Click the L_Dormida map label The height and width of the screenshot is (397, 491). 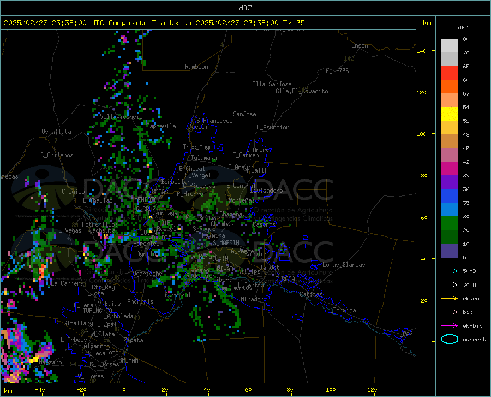coord(340,310)
